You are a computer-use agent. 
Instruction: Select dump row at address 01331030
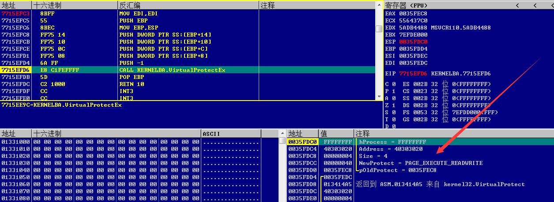coord(139,163)
